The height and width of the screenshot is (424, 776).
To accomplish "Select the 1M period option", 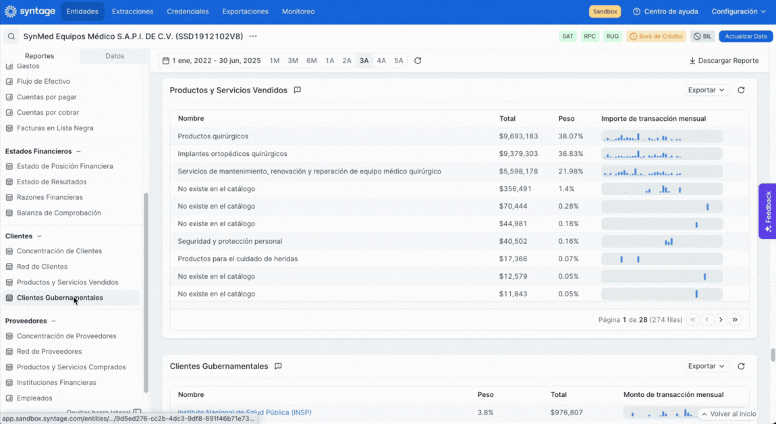I will pos(275,61).
